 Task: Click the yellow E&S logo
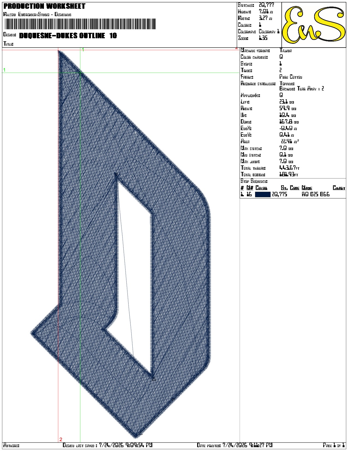point(314,25)
